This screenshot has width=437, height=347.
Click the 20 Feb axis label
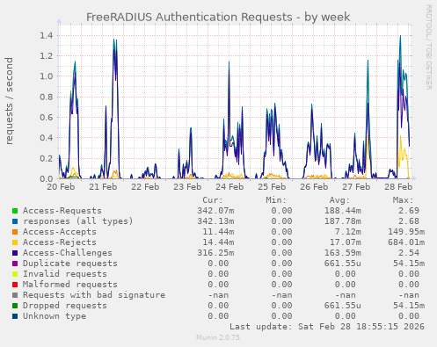[61, 187]
